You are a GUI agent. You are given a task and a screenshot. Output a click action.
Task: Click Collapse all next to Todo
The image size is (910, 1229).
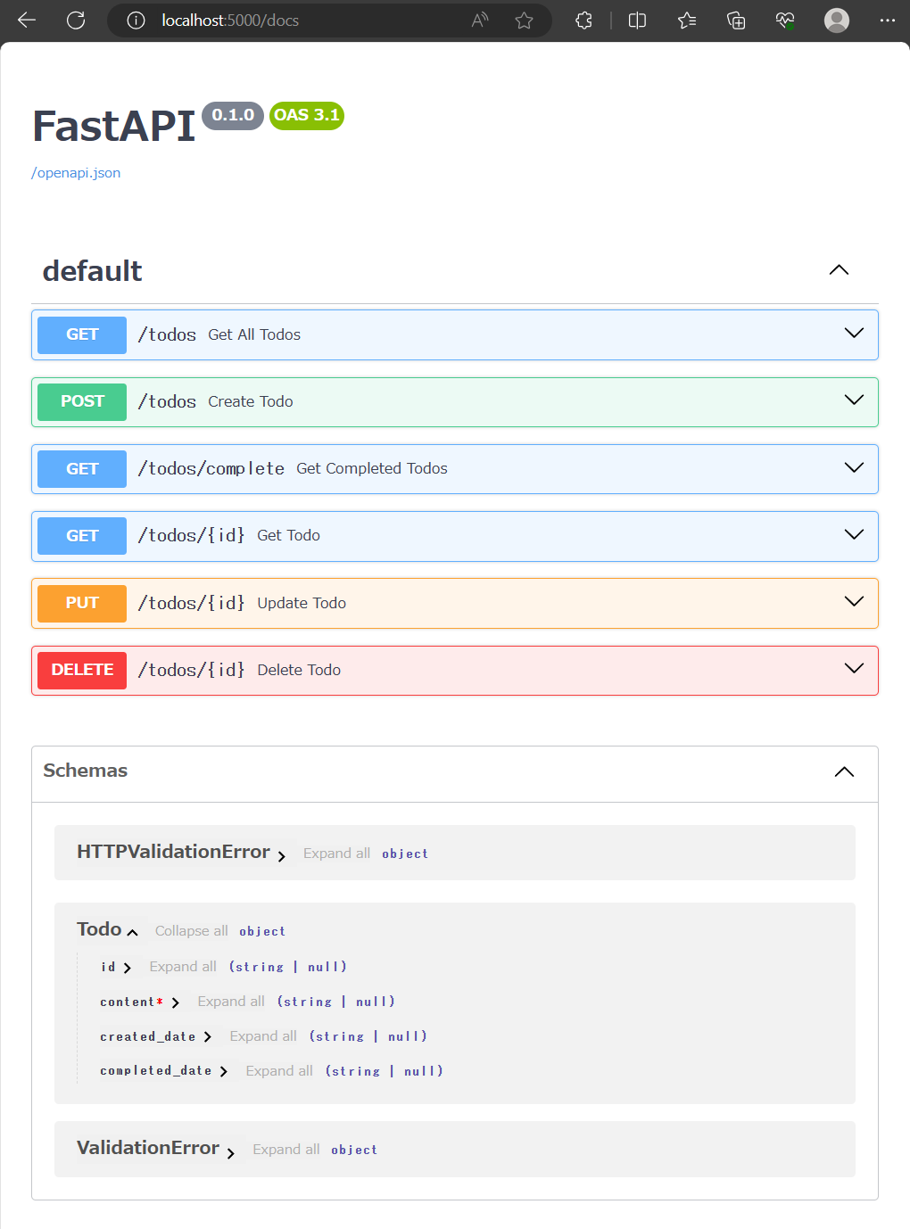click(191, 931)
